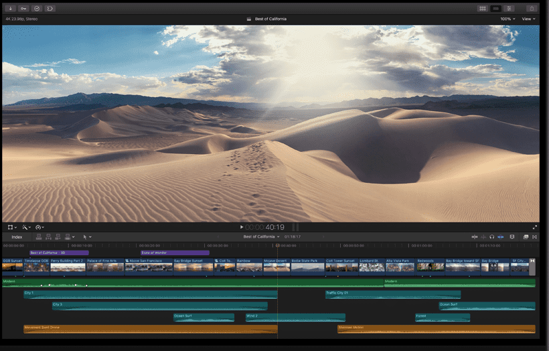Open the 100% zoom dropdown
549x351 pixels.
click(507, 19)
